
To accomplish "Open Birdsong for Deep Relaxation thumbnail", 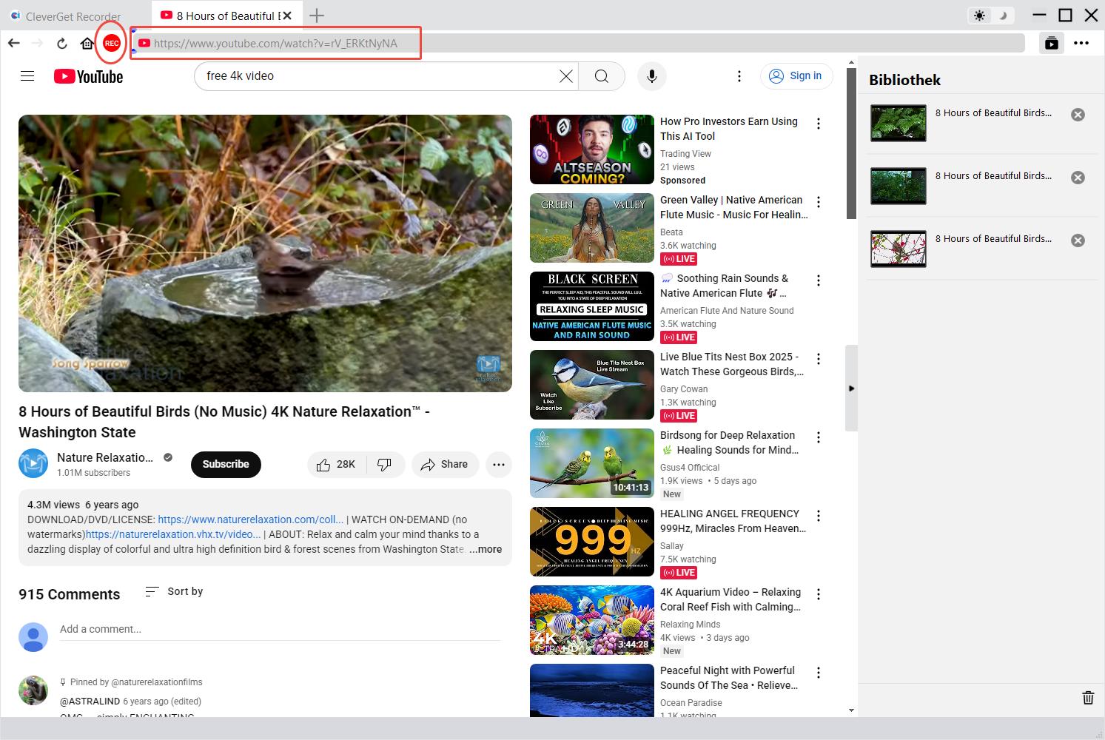I will pos(592,463).
